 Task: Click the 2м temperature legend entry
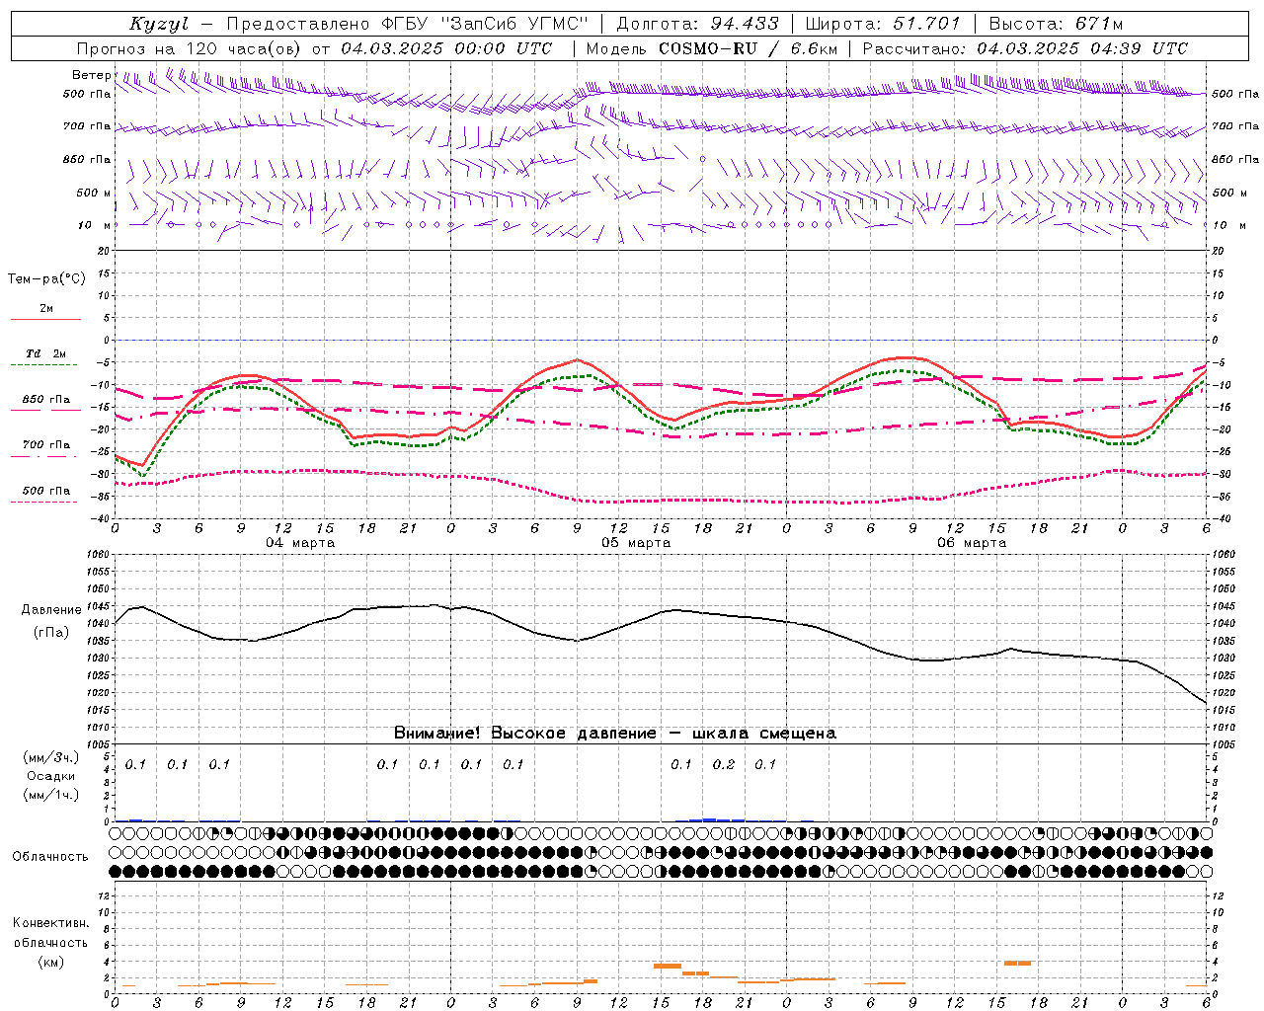pyautogui.click(x=46, y=309)
